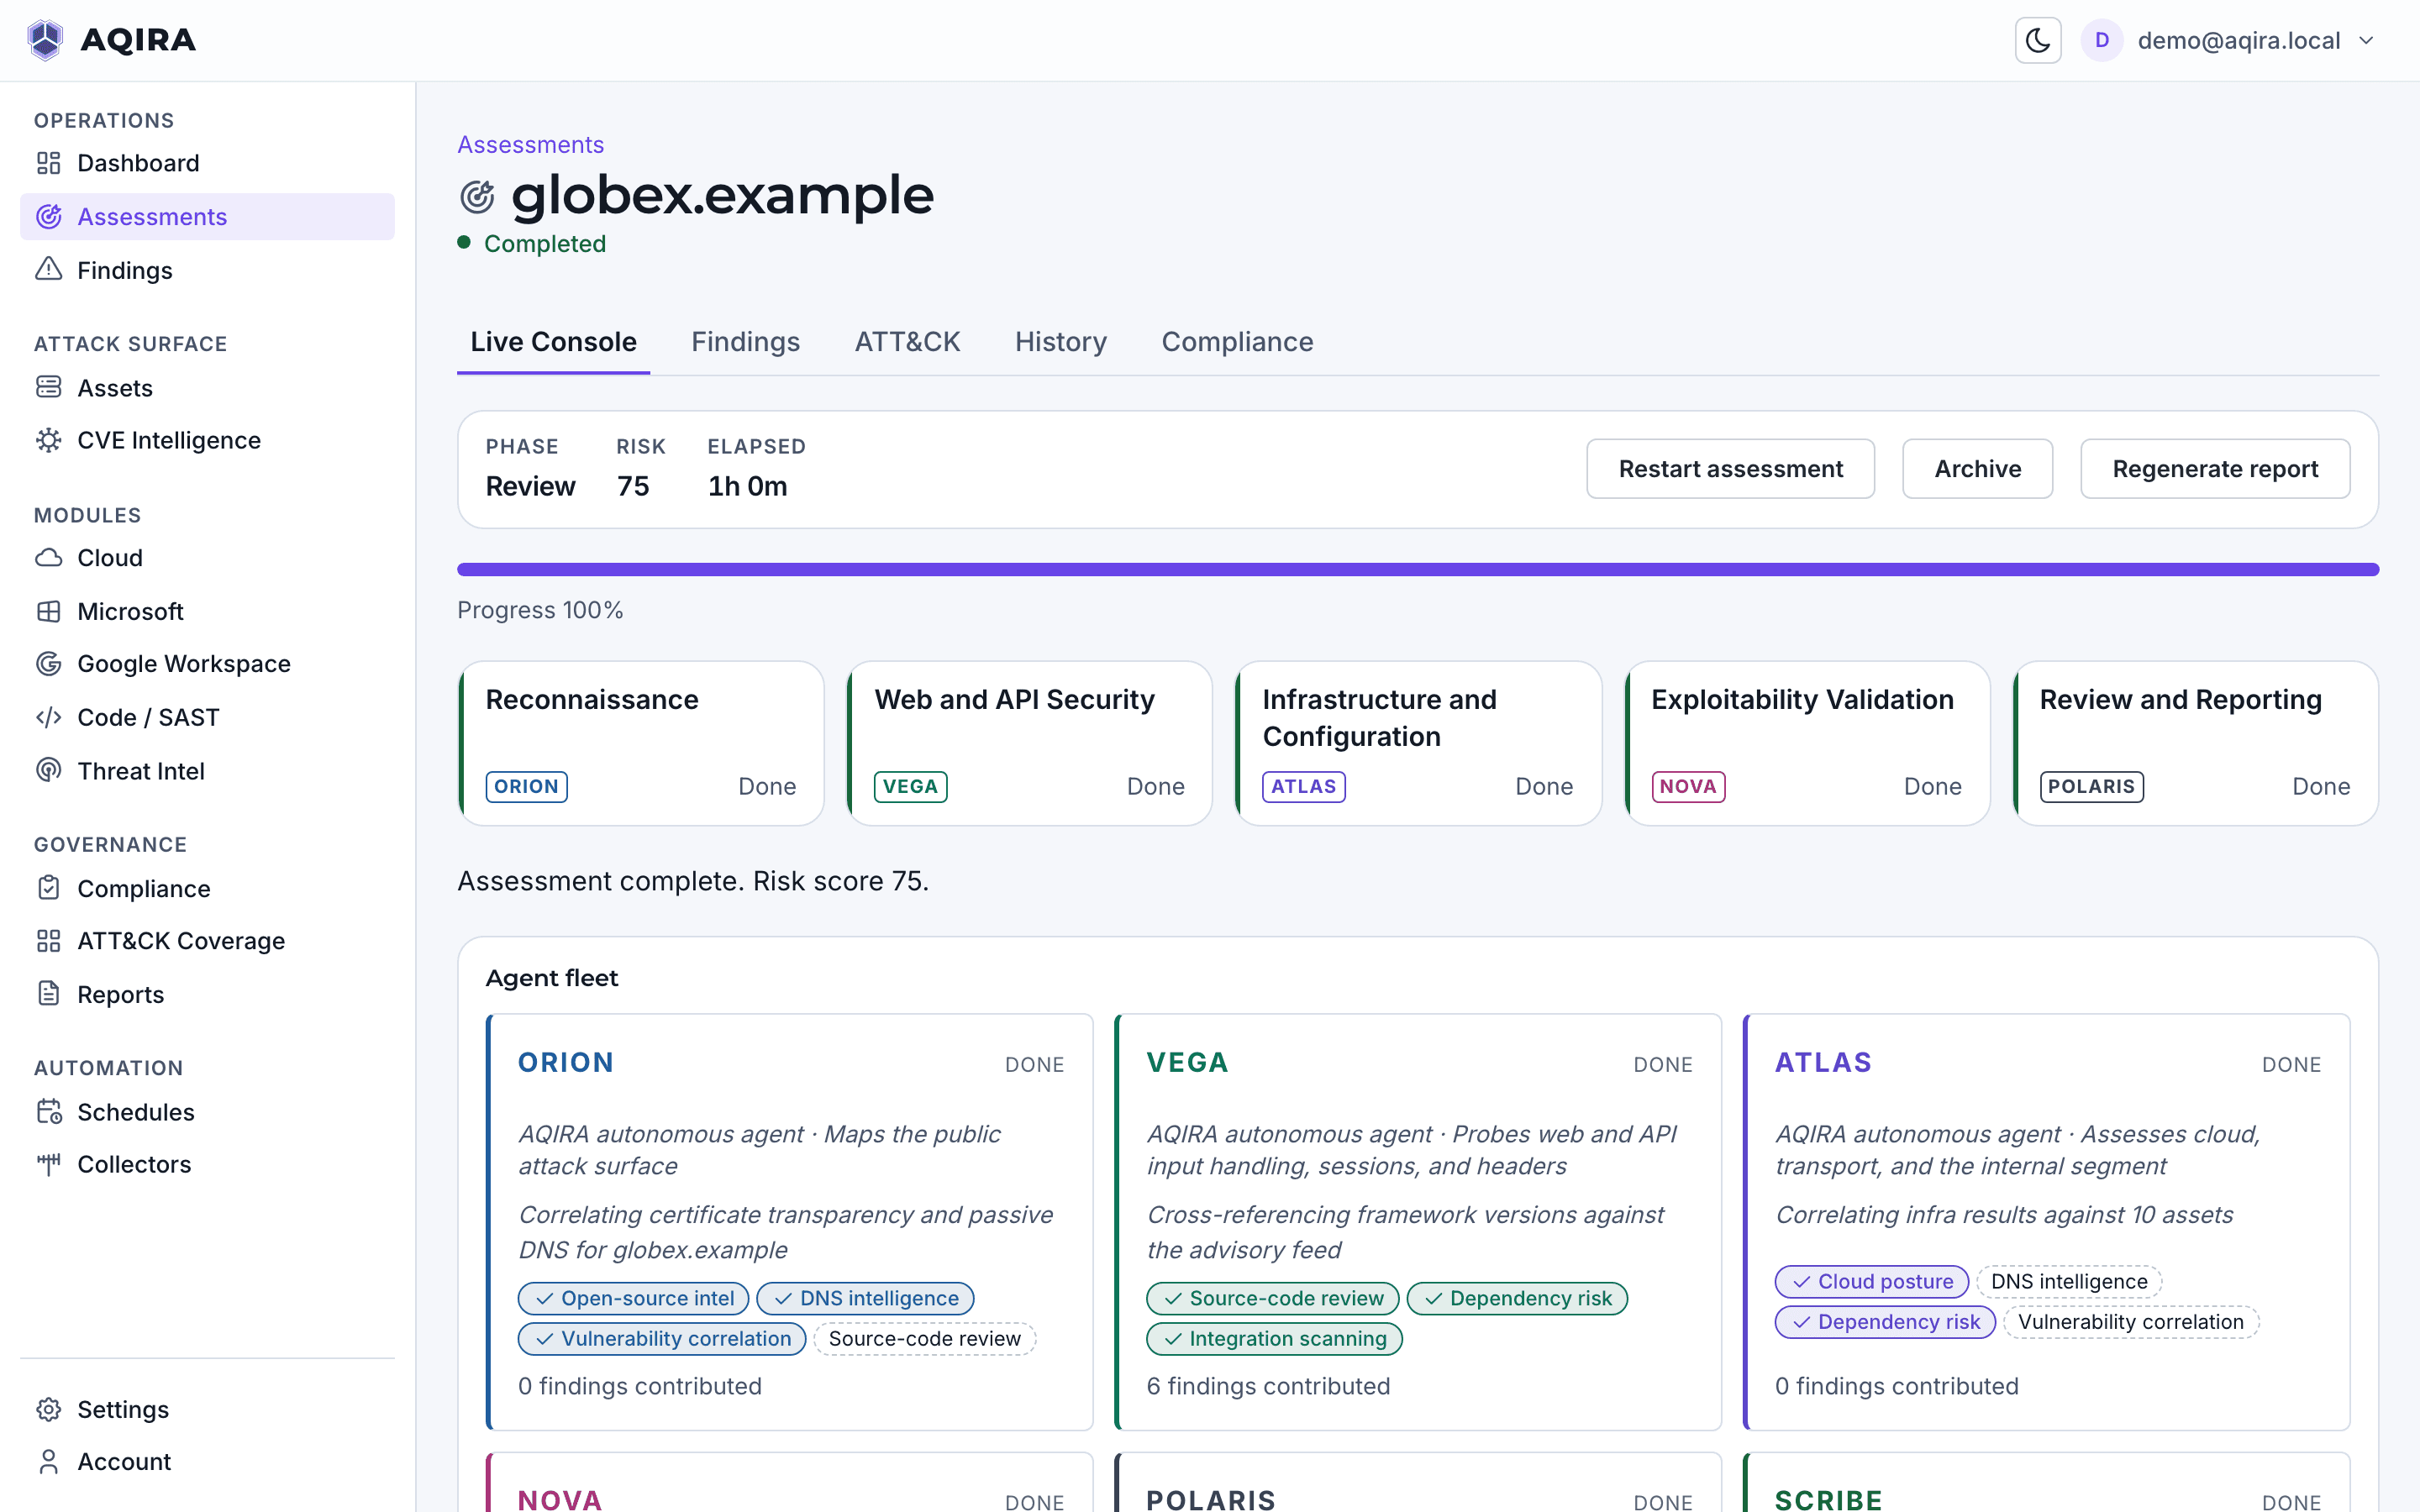Open the user avatar D icon
The height and width of the screenshot is (1512, 2420).
coord(2101,40)
